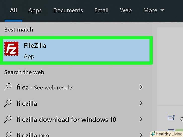Switch to the Apps tab
Screen dimensions: 183x137
[35, 10]
